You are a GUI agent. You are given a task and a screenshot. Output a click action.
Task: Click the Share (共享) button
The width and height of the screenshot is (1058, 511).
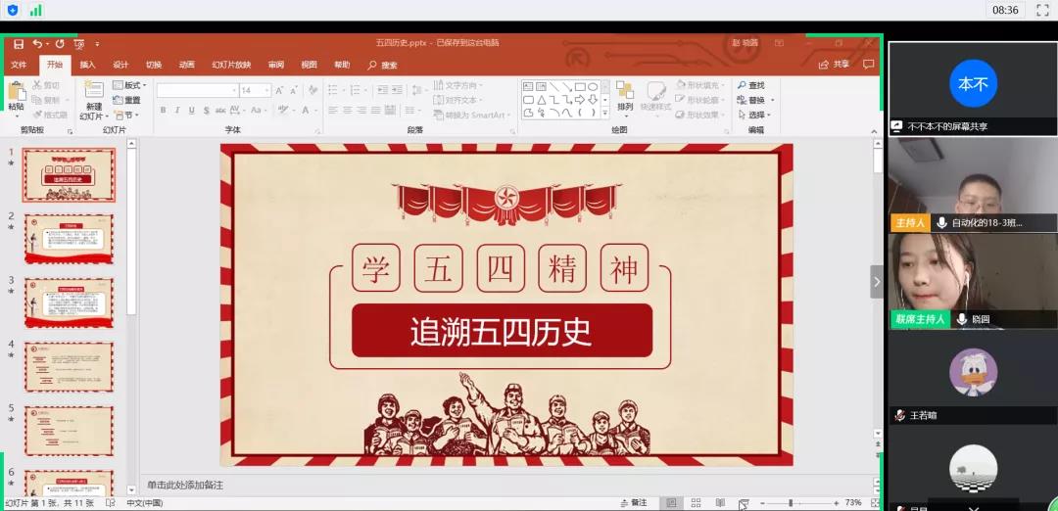(x=835, y=65)
